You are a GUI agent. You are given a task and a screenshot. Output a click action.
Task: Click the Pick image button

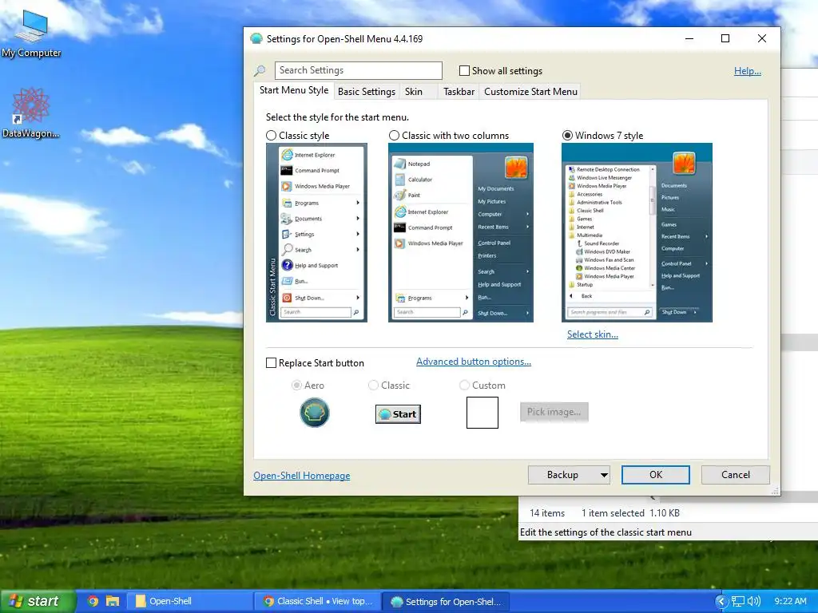554,412
